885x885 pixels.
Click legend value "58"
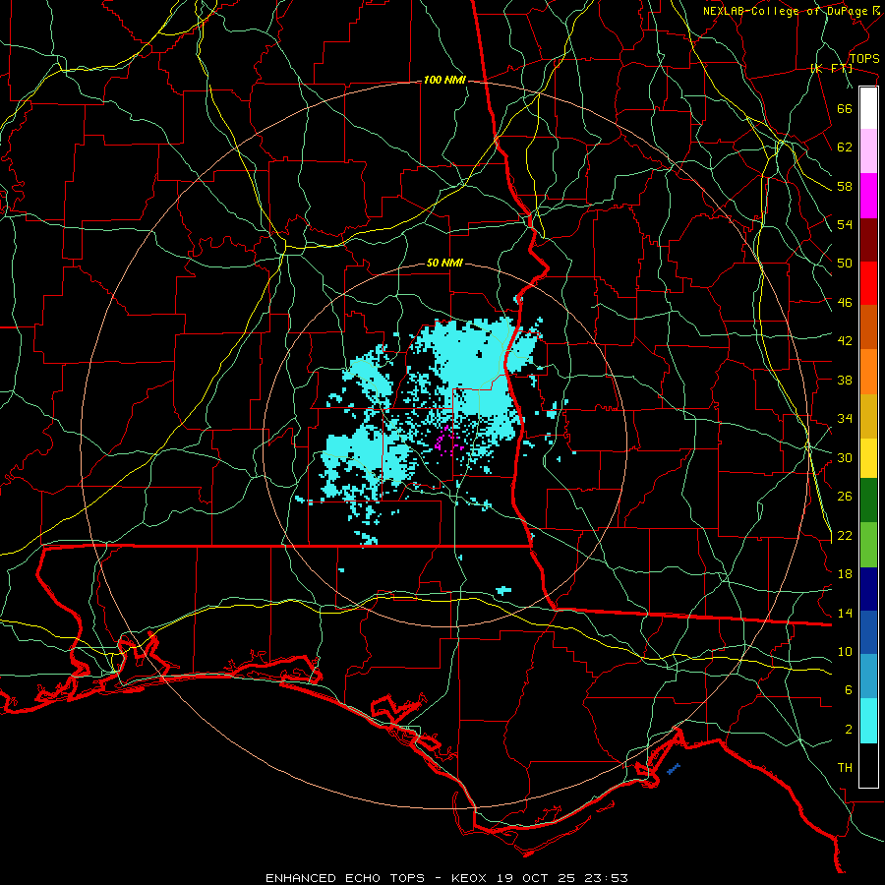pyautogui.click(x=845, y=186)
